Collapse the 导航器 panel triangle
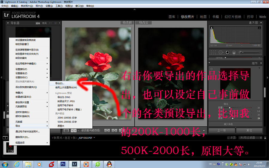Image resolution: width=269 pixels, height=168 pixels. click(x=8, y=23)
